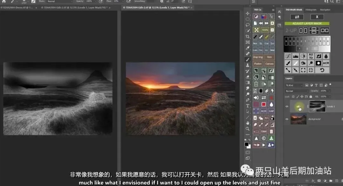Select the Brush tool in toolbar
This screenshot has height=186, width=343.
click(x=247, y=59)
